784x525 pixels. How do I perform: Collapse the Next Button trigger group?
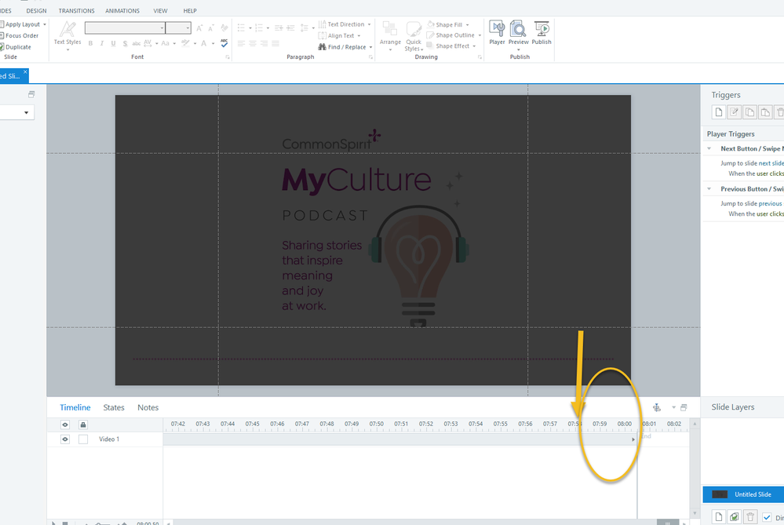(x=709, y=148)
